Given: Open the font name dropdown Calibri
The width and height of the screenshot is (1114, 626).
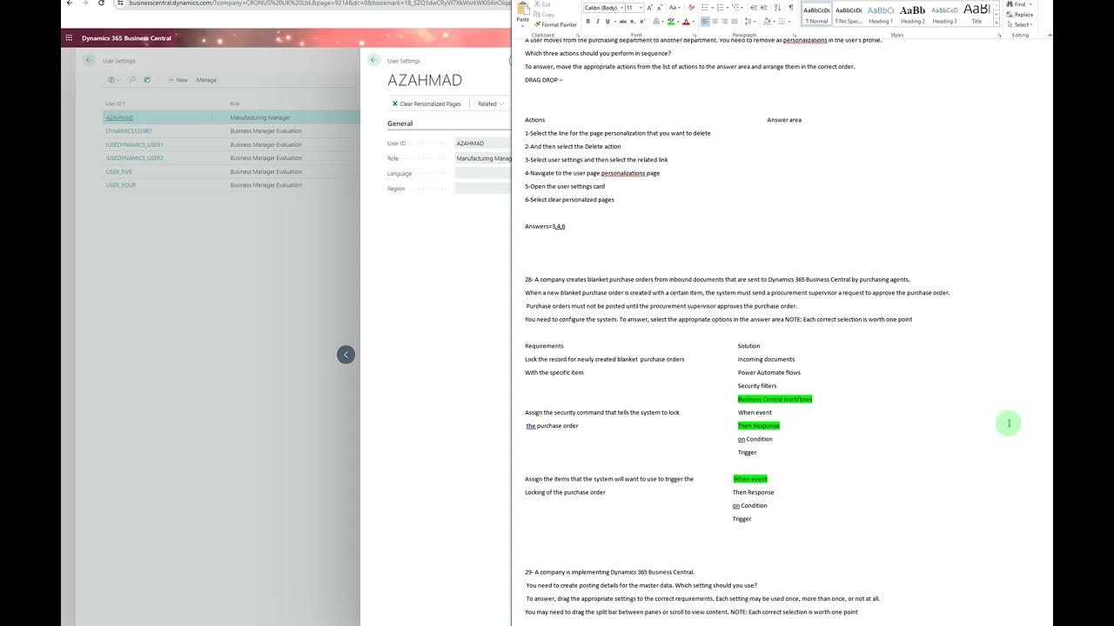Looking at the screenshot, I should tap(621, 8).
